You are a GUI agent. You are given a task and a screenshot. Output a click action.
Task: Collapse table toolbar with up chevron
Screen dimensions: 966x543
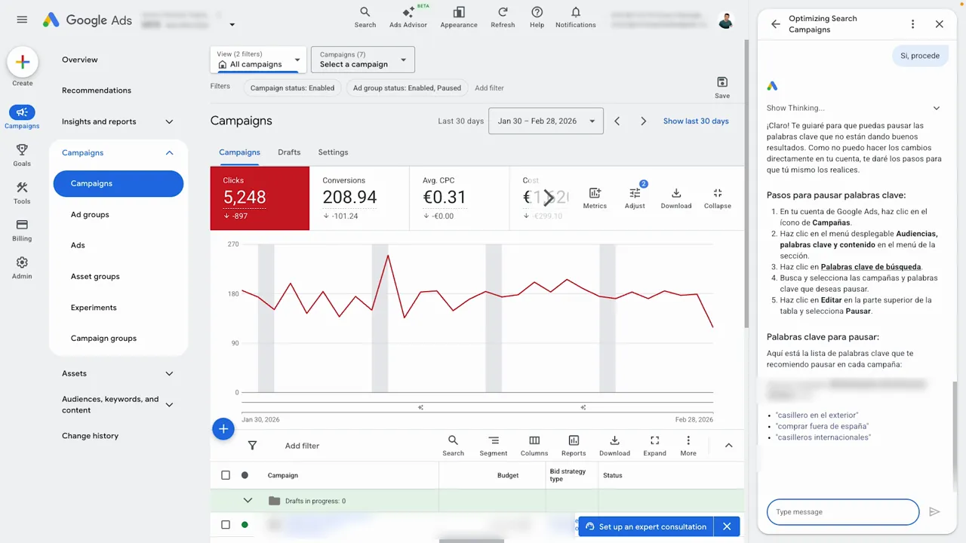click(729, 446)
